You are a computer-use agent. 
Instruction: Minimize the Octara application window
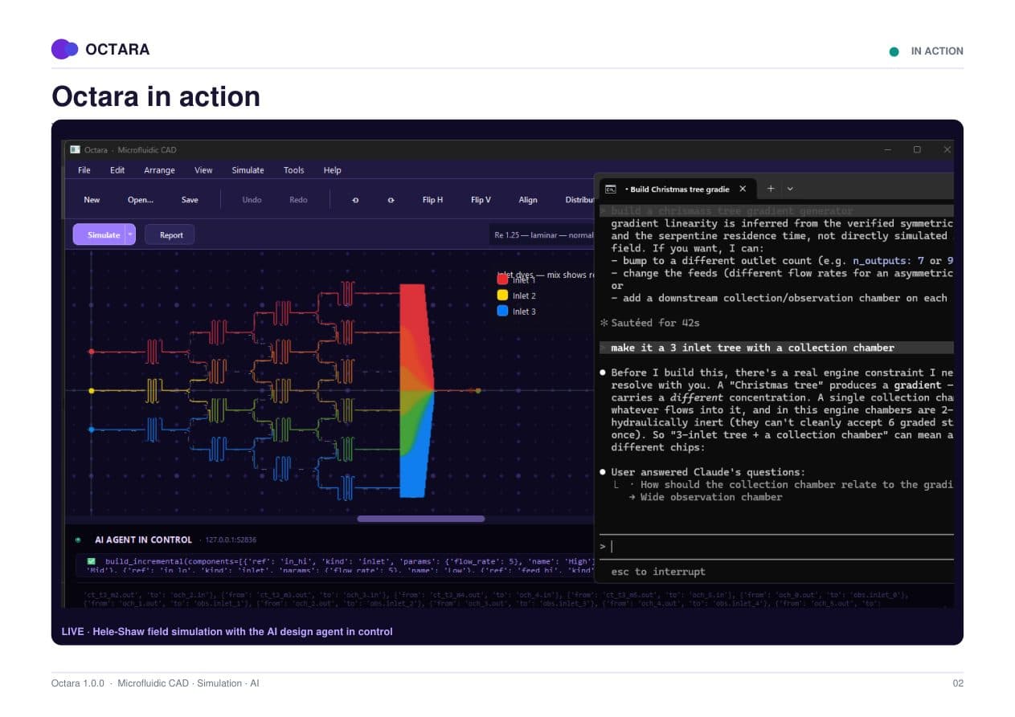(x=887, y=149)
